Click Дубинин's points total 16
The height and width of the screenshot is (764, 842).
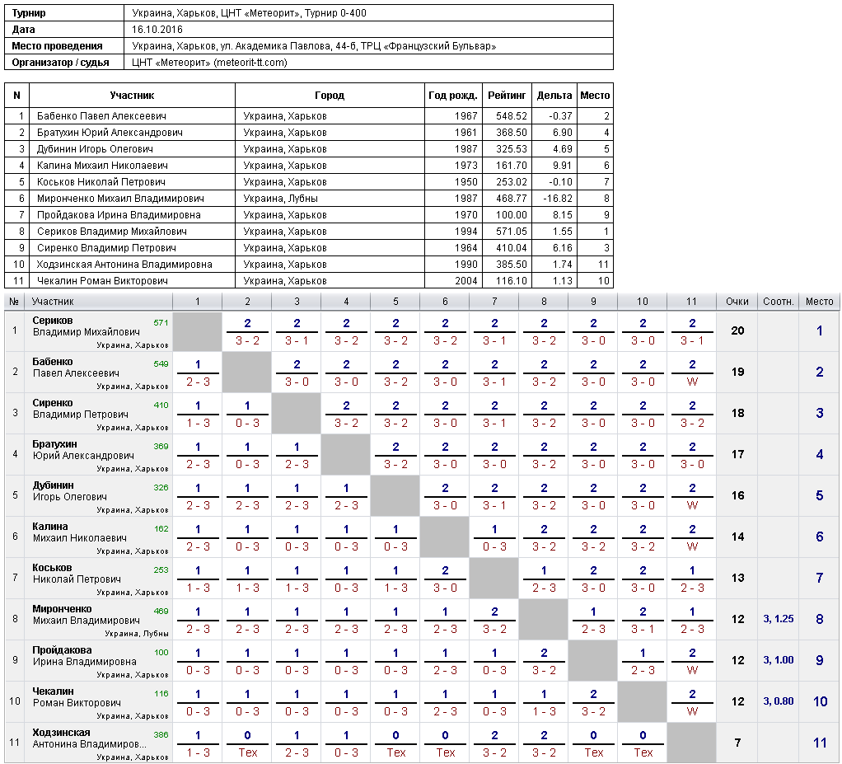[x=737, y=495]
